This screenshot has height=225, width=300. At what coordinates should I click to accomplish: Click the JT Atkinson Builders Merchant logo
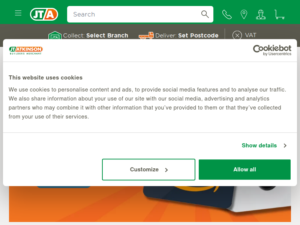pos(26,50)
